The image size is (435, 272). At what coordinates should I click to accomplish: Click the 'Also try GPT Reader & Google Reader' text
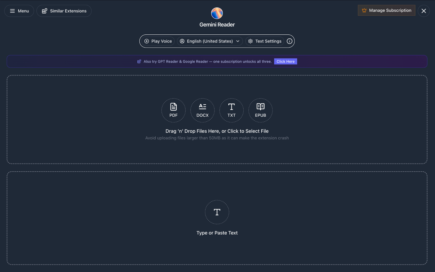point(208,62)
